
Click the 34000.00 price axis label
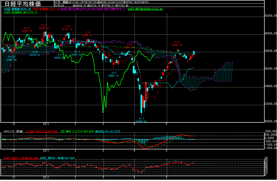coord(271,86)
